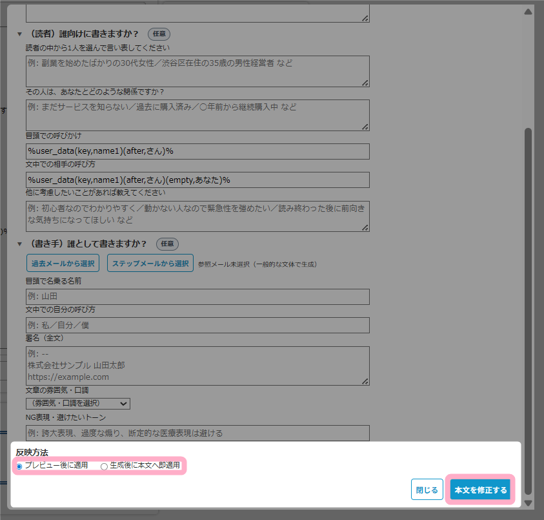The width and height of the screenshot is (544, 520).
Task: Collapse the （書き手）誰として書きますか section
Action: (x=19, y=244)
